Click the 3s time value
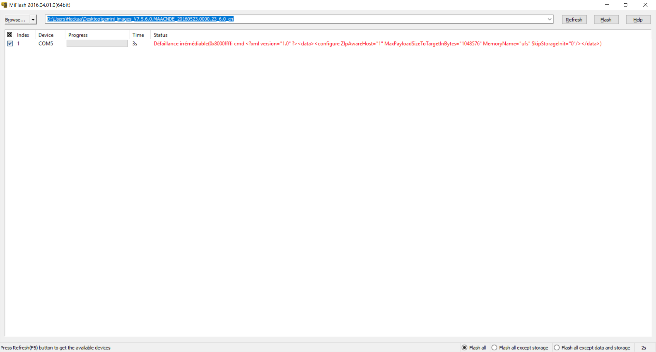656x352 pixels. click(x=135, y=43)
